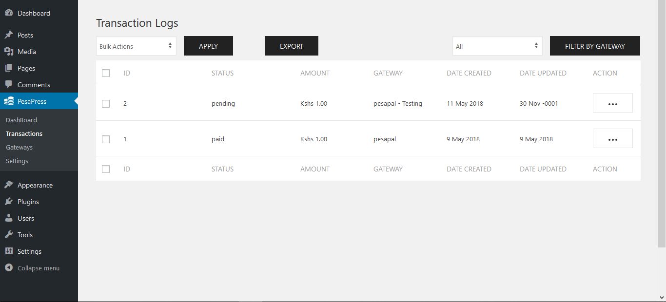Click the scrollbar down arrow

[x=662, y=297]
